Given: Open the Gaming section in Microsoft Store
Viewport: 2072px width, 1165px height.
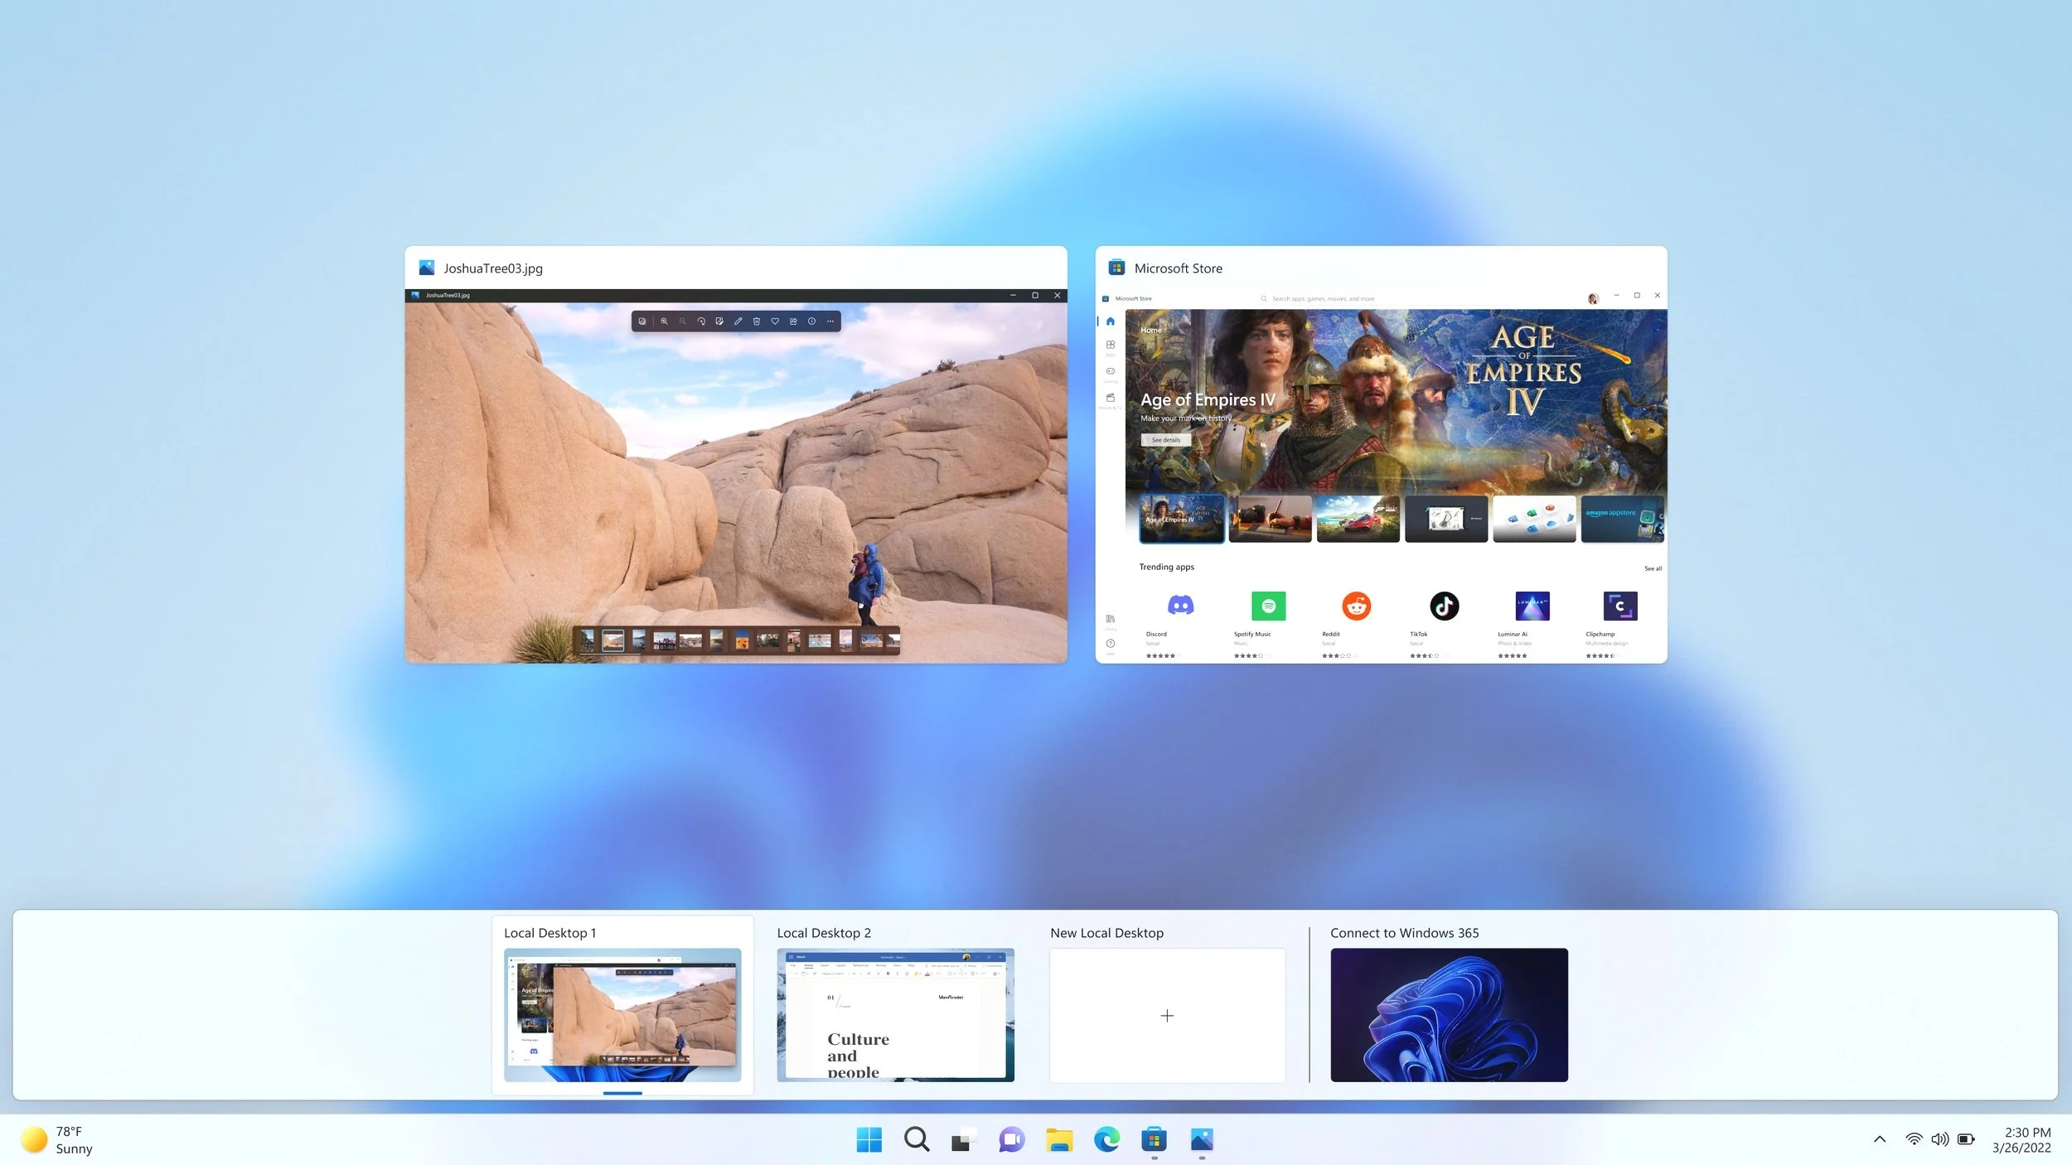Looking at the screenshot, I should (1111, 370).
